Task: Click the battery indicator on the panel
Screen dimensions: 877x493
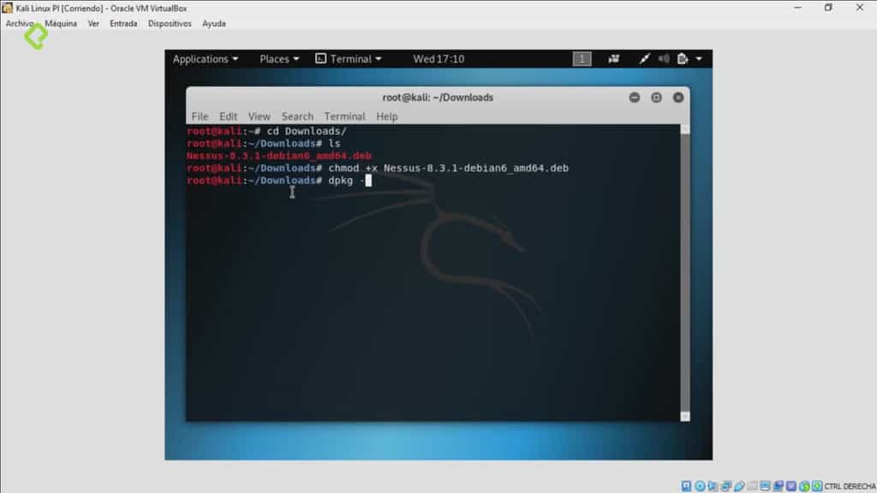Action: [681, 58]
